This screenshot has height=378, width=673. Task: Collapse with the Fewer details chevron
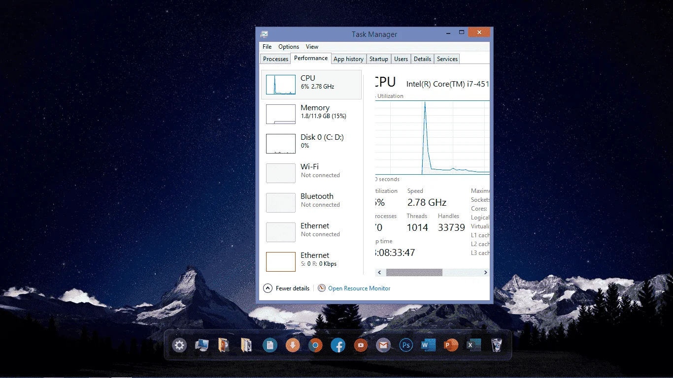(268, 288)
